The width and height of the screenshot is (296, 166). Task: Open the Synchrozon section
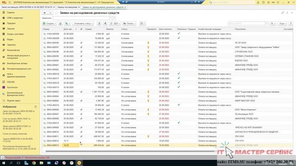point(12,87)
